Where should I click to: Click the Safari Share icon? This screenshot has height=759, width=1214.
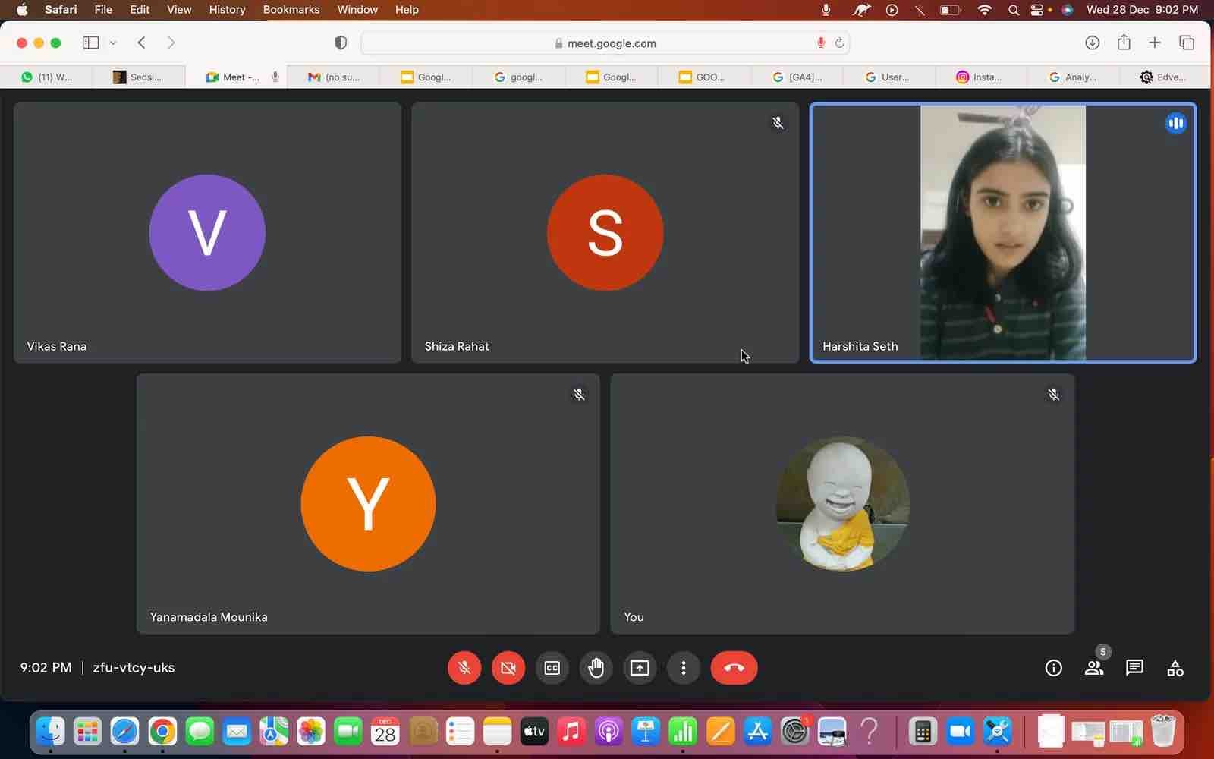(1124, 43)
